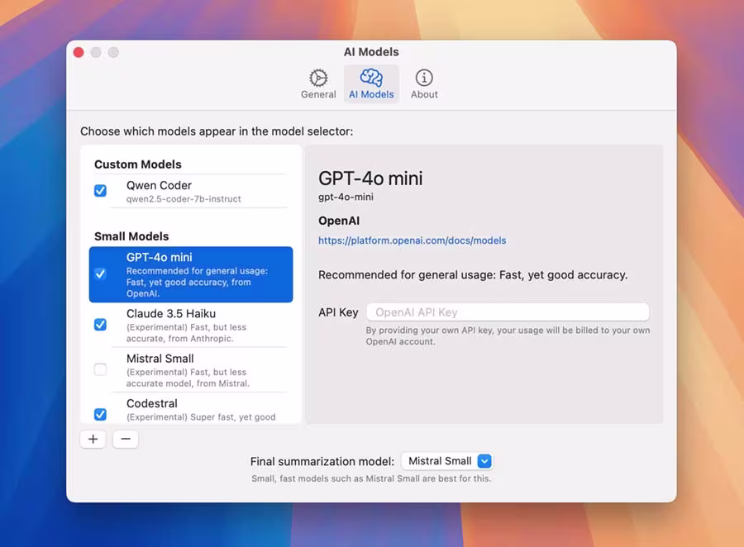Open the platform.openai.com docs link

(412, 240)
